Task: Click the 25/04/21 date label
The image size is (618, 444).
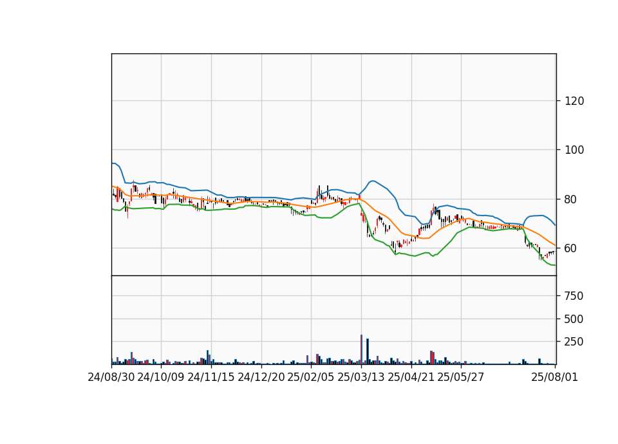Action: [x=411, y=377]
